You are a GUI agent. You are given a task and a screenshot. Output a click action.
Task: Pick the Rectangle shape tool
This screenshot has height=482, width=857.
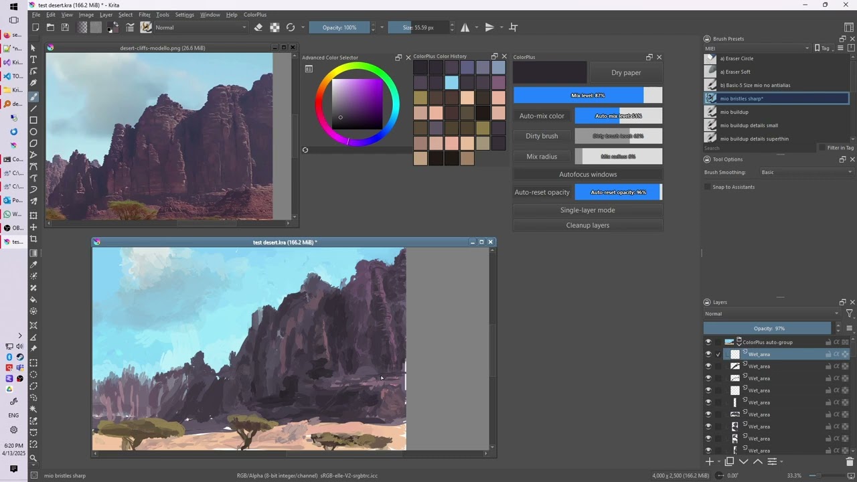pos(33,120)
